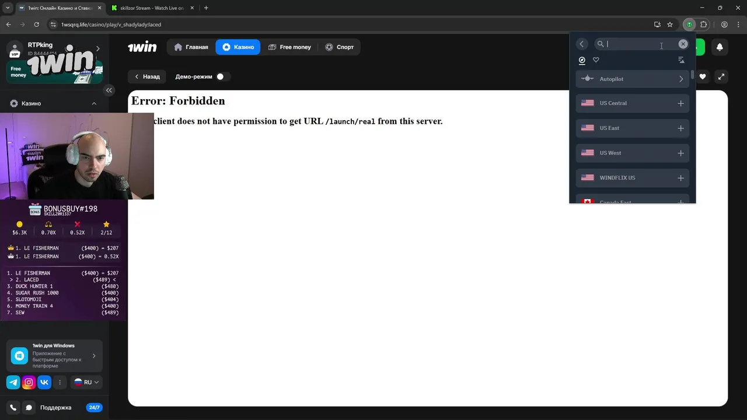This screenshot has height=420, width=747.
Task: Click the Free money banner
Action: [55, 71]
